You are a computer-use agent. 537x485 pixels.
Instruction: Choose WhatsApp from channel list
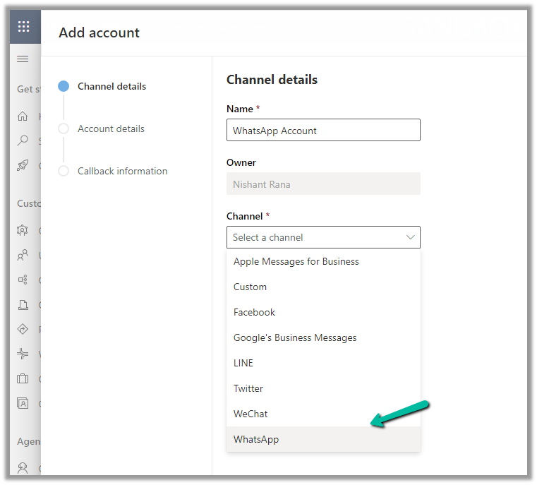(x=256, y=439)
